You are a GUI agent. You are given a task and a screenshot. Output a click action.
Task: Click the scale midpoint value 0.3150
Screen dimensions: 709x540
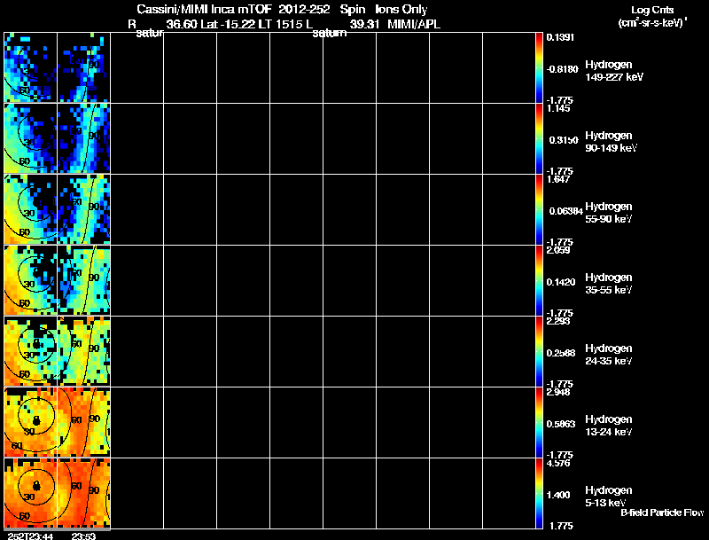pos(564,140)
